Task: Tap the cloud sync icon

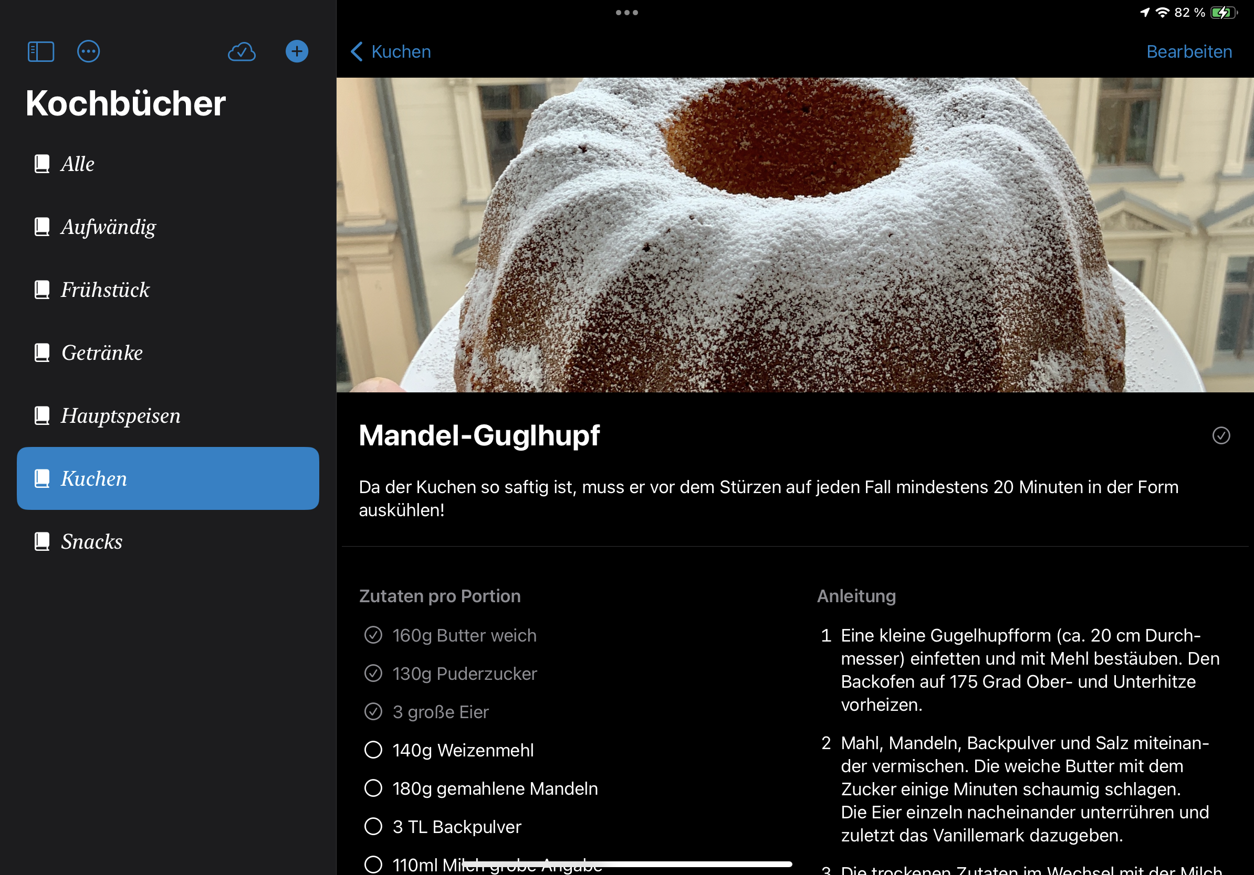Action: point(242,51)
